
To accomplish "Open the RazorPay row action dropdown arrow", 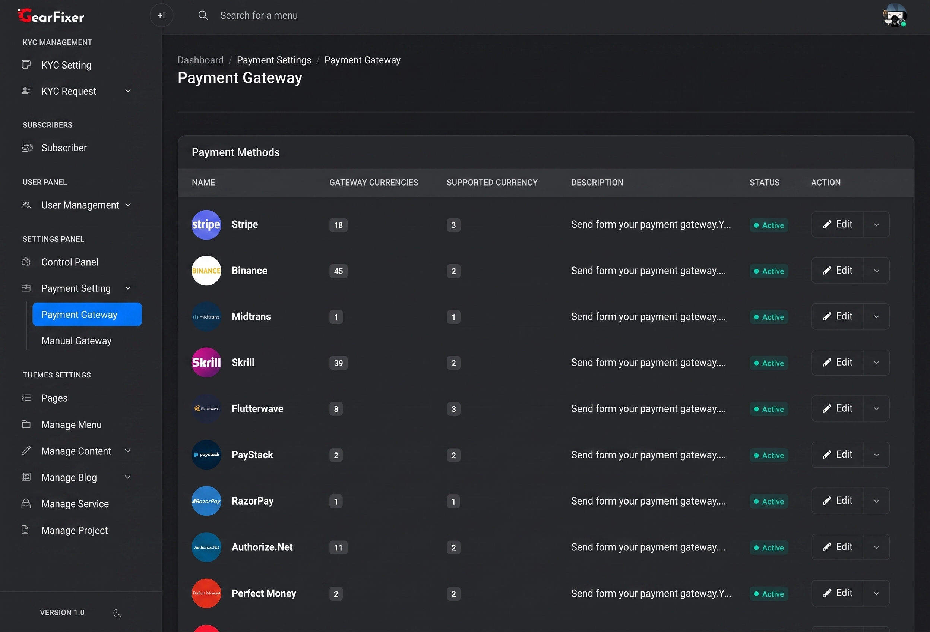I will [x=876, y=501].
